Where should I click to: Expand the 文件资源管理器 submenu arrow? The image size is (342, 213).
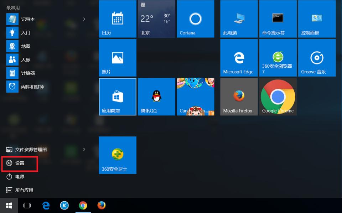pos(84,150)
